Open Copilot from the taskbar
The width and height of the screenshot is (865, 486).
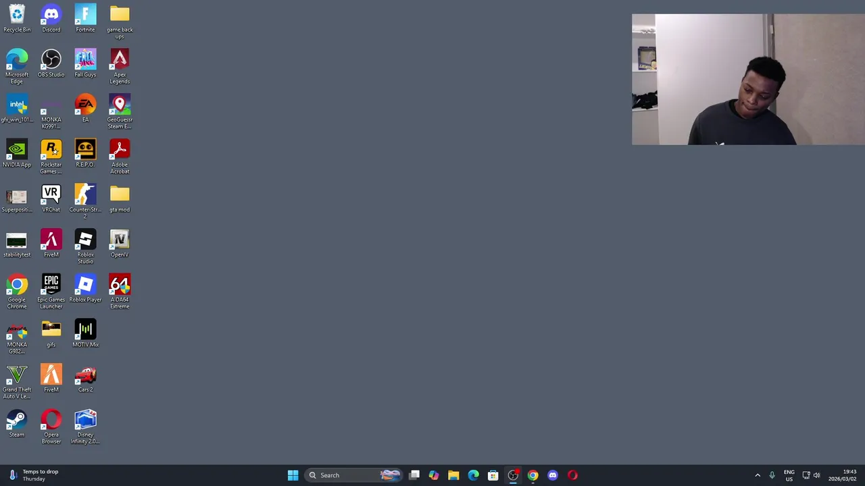(x=434, y=475)
